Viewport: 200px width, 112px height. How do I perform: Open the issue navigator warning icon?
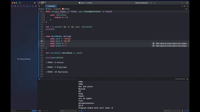24,6
